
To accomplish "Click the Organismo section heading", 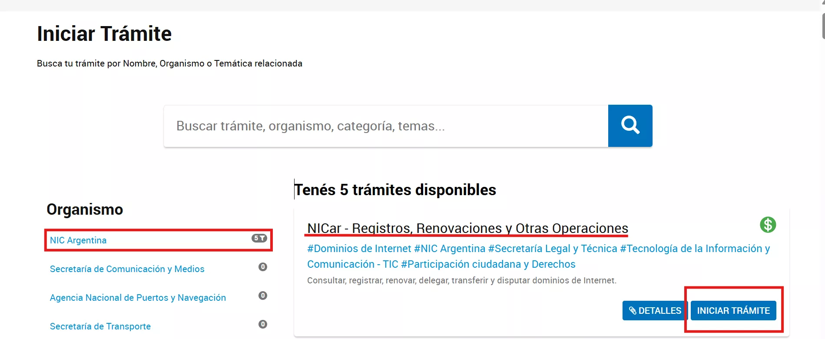I will pyautogui.click(x=85, y=209).
